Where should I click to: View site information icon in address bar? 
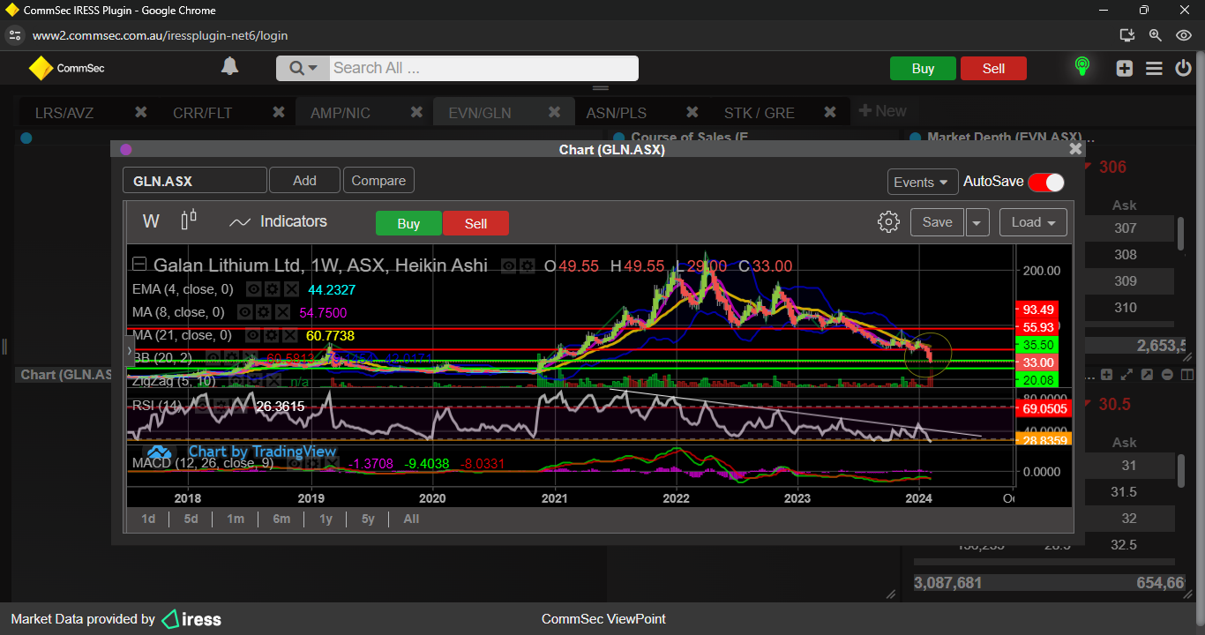14,35
